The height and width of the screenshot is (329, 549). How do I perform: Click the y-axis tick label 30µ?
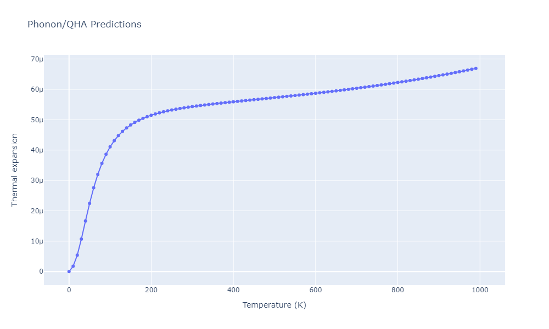coord(37,180)
